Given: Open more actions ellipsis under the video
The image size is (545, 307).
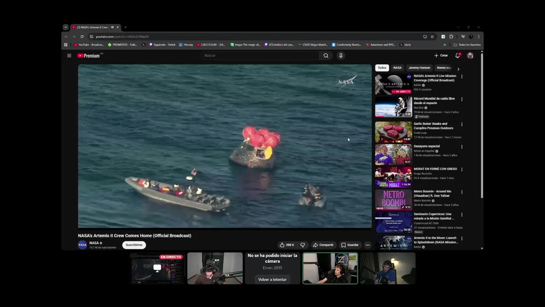Looking at the screenshot, I should (x=368, y=245).
